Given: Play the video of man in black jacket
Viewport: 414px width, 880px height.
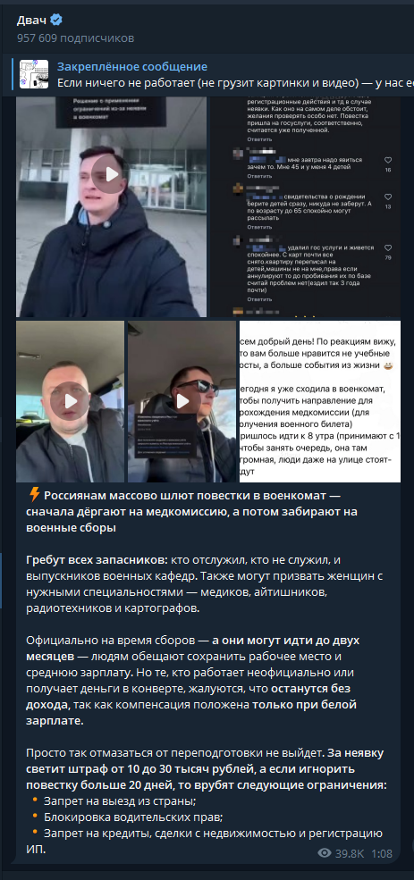Looking at the screenshot, I should coord(111,174).
